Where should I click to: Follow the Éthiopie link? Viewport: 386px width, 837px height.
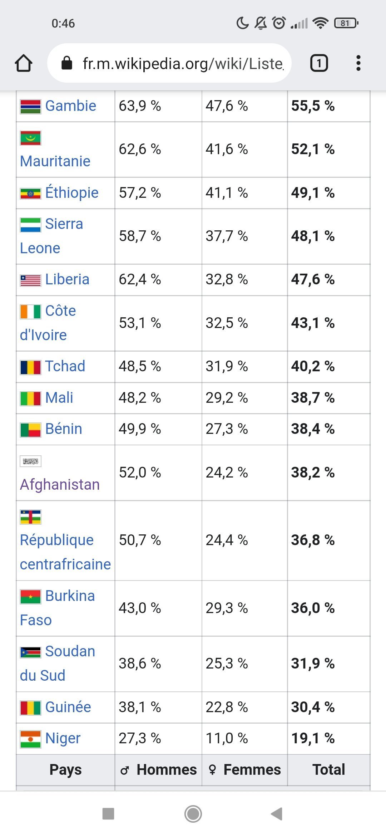point(72,192)
